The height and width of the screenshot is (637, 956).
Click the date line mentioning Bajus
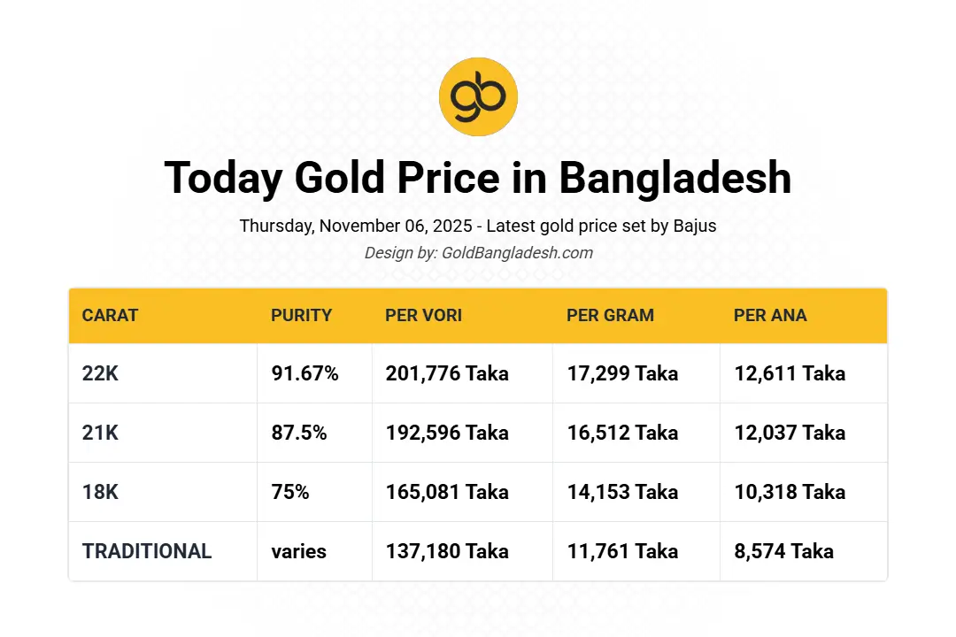click(478, 226)
